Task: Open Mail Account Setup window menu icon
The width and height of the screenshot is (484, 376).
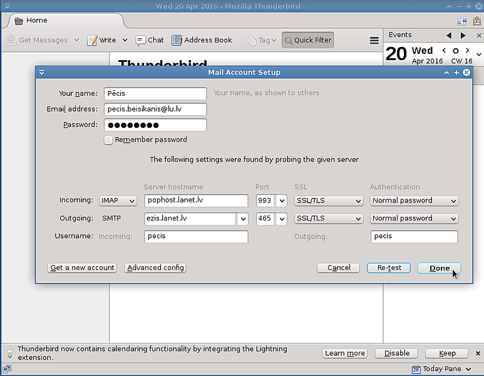Action: click(42, 72)
